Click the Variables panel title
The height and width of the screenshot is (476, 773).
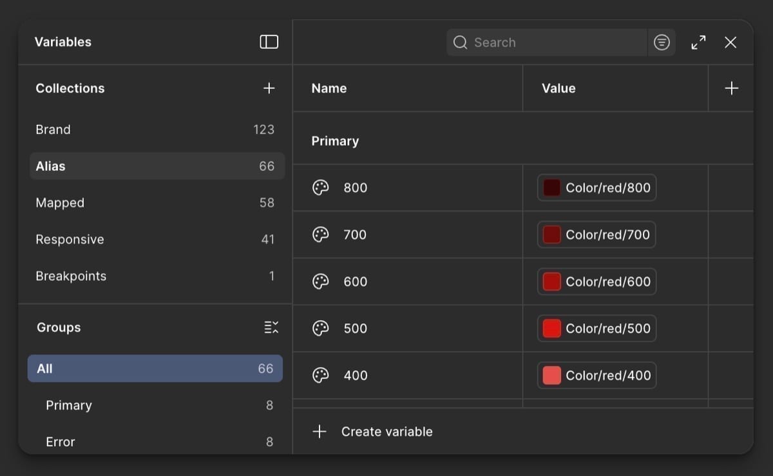point(63,42)
